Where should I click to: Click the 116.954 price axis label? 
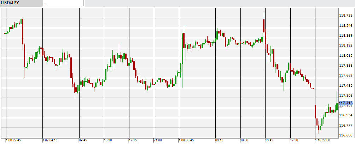345,115
